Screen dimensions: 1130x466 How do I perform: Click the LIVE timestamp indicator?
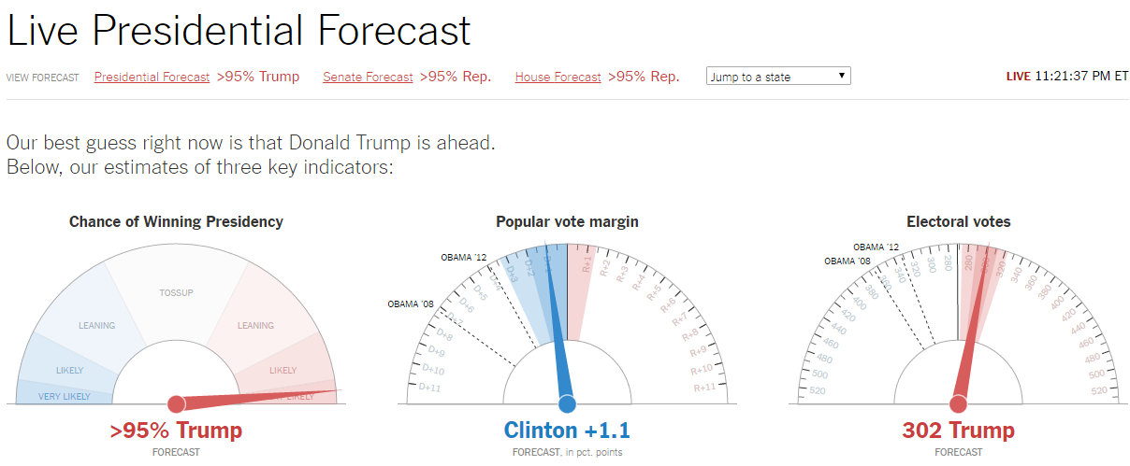1066,77
